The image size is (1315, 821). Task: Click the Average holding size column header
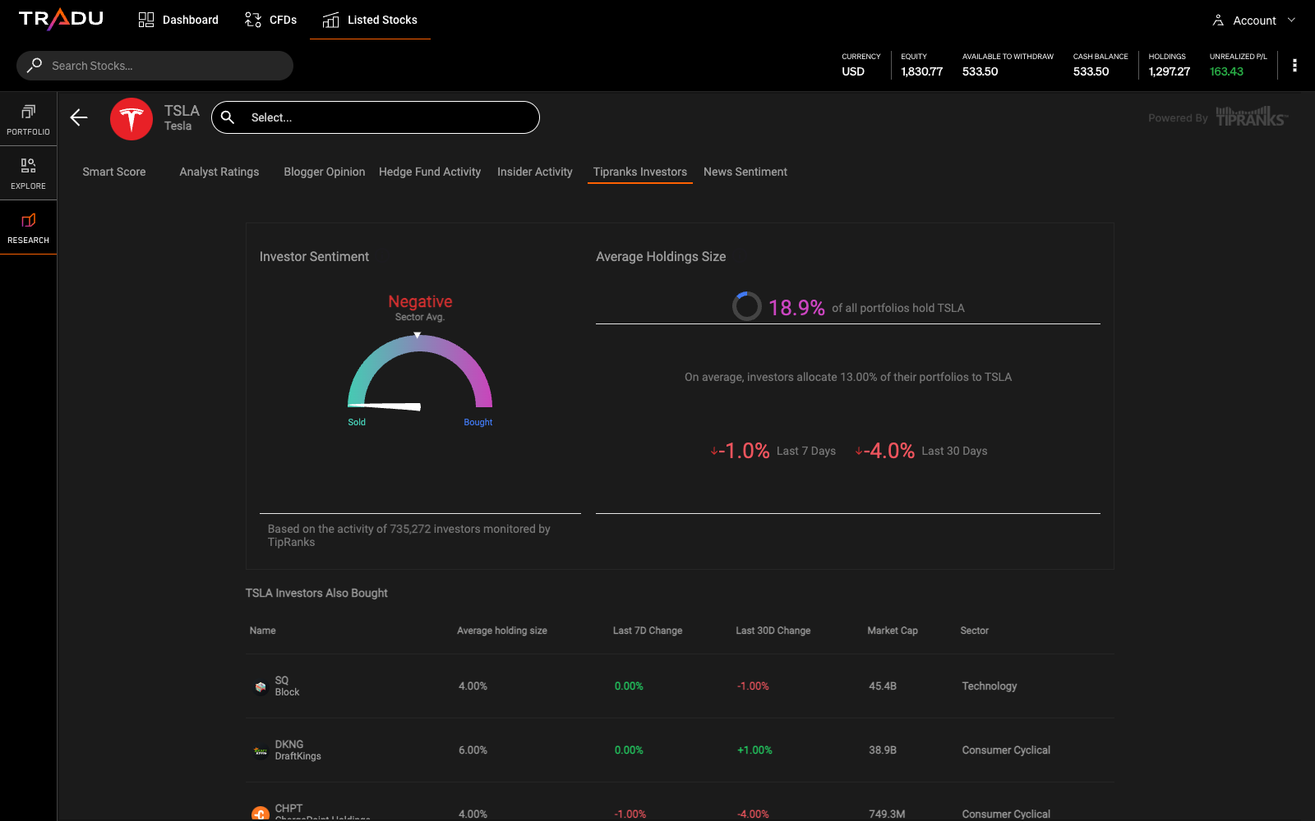point(502,631)
